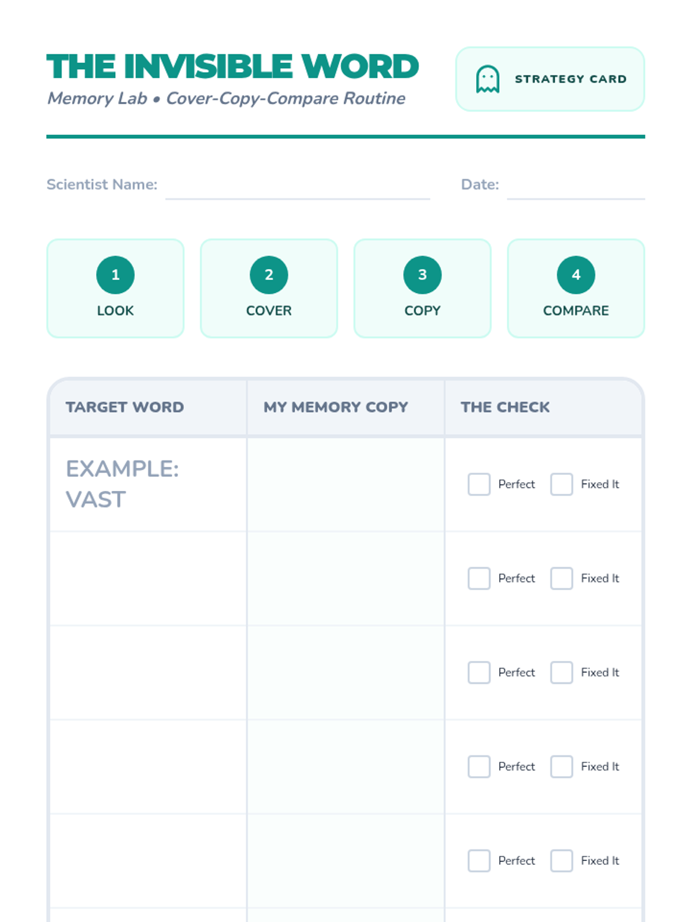The height and width of the screenshot is (922, 691).
Task: Click the number 4 Compare circle
Action: click(576, 275)
